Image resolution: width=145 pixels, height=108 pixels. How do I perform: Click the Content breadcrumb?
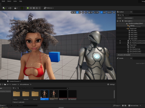(x=14, y=85)
